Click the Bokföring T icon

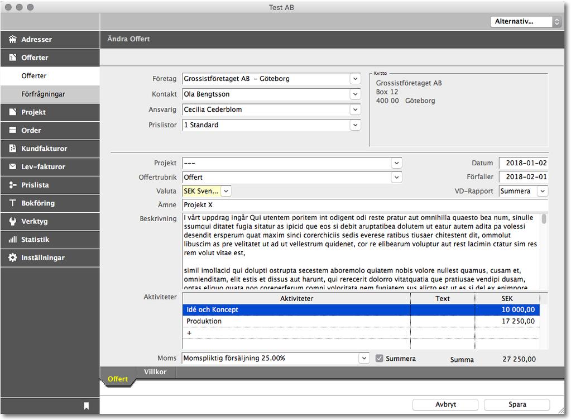(13, 203)
